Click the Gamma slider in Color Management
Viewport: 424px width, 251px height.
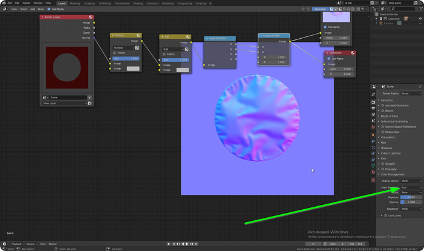point(411,202)
